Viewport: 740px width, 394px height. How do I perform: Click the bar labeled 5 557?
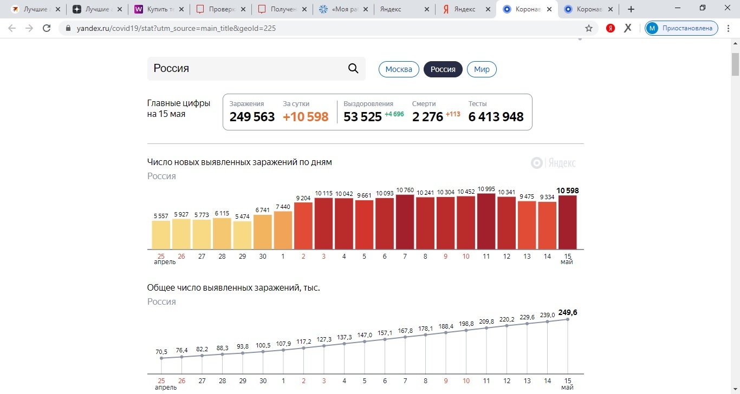pos(161,235)
